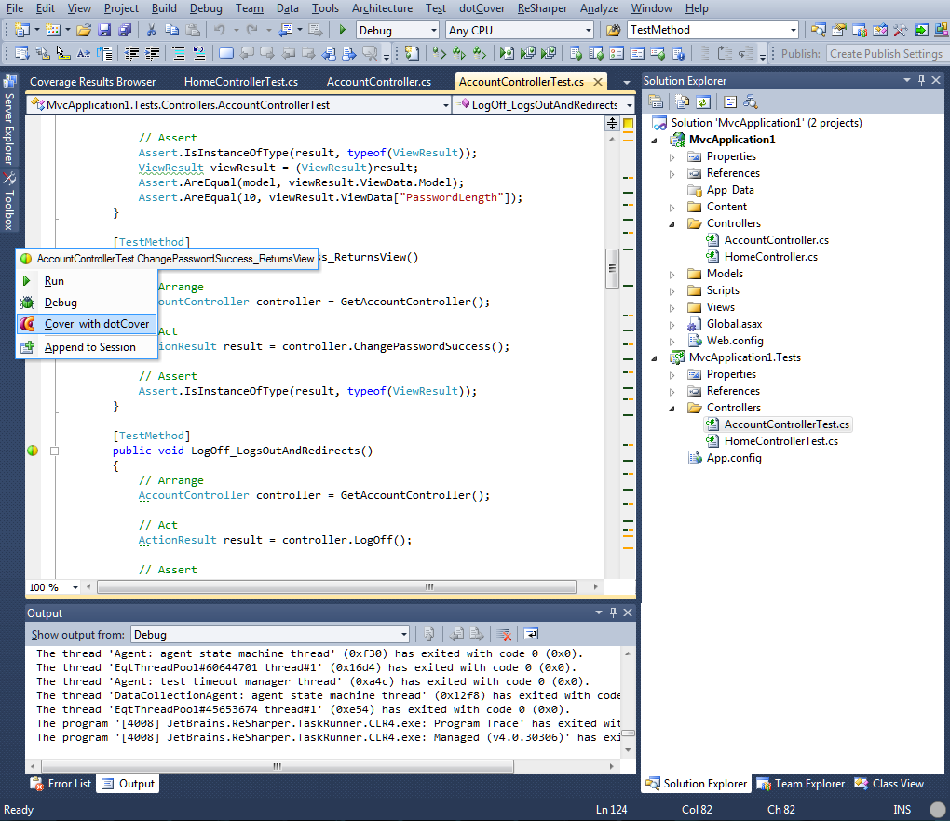The height and width of the screenshot is (821, 950).
Task: Toggle Word Wrap icon in Output toolbar
Action: click(x=531, y=634)
